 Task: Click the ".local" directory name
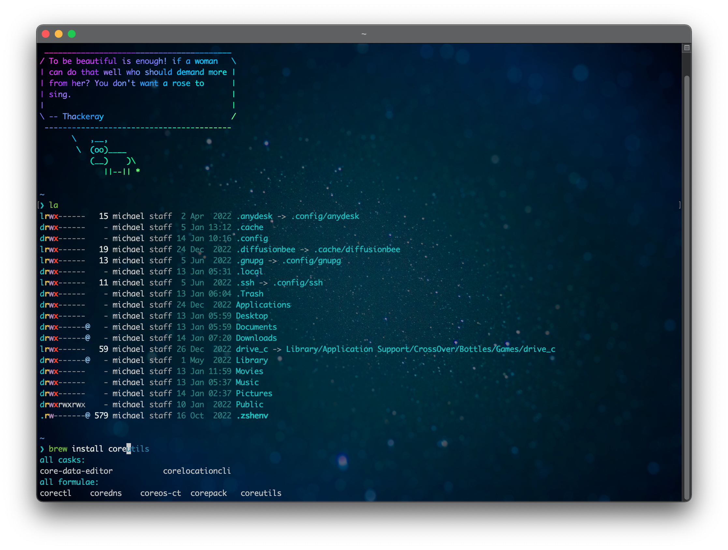[x=250, y=271]
